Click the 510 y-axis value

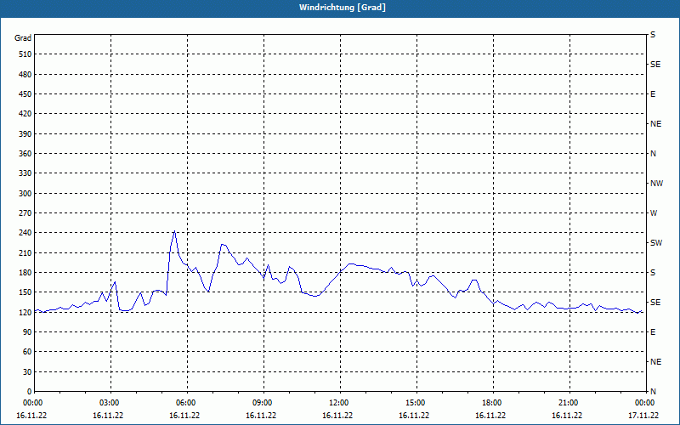25,54
